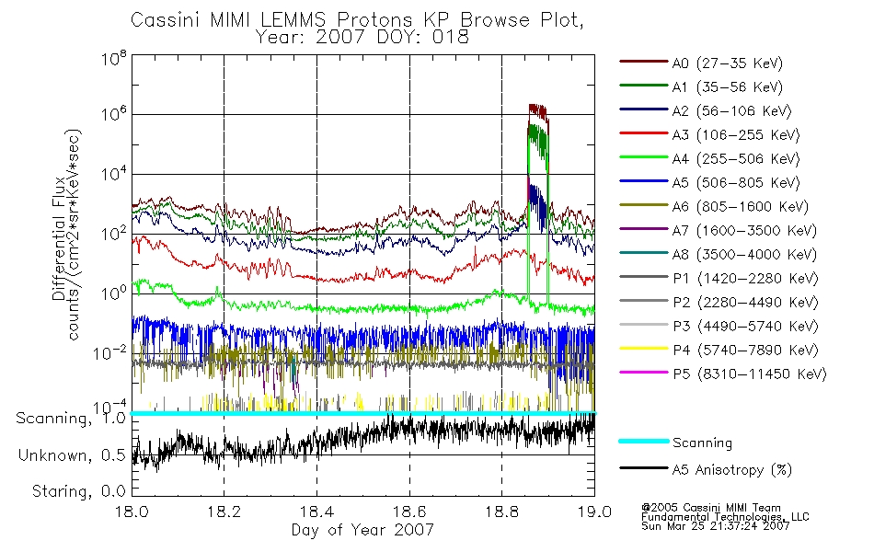Click the P2 (2280-4490 KeV) legend label
The width and height of the screenshot is (874, 552).
pyautogui.click(x=745, y=302)
